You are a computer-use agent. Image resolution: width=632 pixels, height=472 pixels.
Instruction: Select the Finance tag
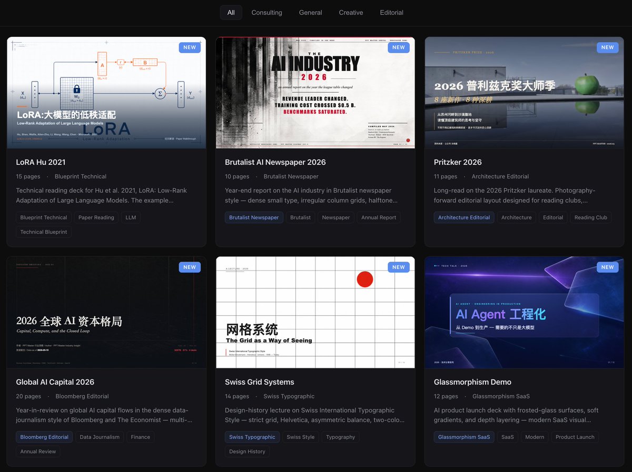[x=141, y=437]
